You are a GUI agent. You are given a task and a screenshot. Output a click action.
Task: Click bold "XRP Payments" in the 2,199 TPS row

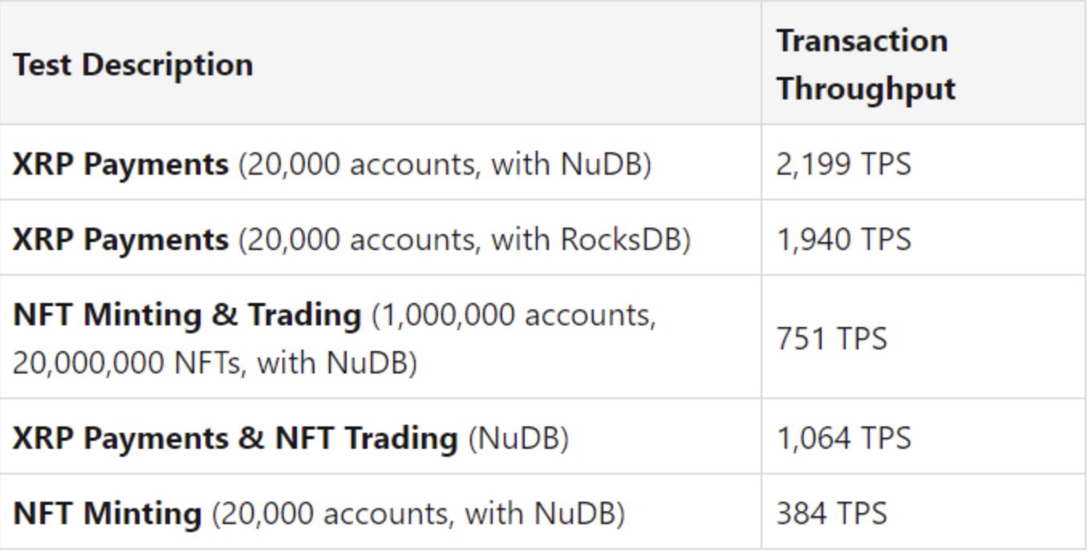[x=120, y=164]
